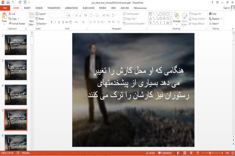Switch to the INSERT tab
Image resolution: width=235 pixels, height=156 pixels.
coord(27,8)
